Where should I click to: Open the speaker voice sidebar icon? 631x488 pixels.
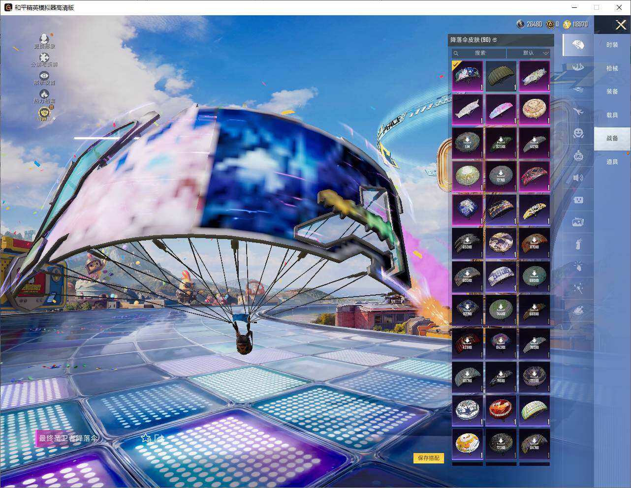[578, 178]
